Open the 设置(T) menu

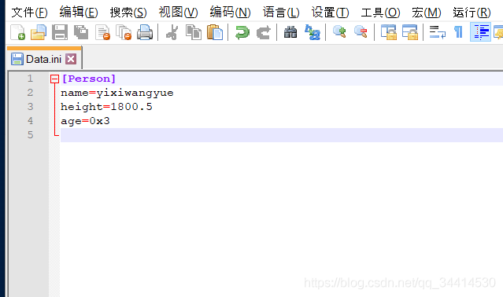point(330,13)
